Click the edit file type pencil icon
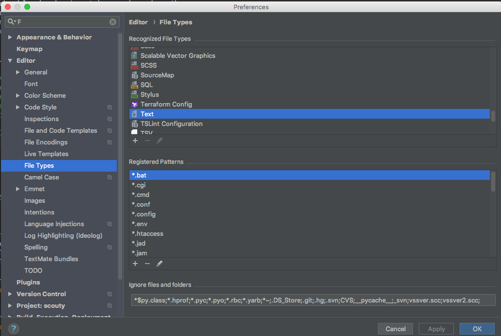Viewport: 501px width, 336px height. [160, 141]
